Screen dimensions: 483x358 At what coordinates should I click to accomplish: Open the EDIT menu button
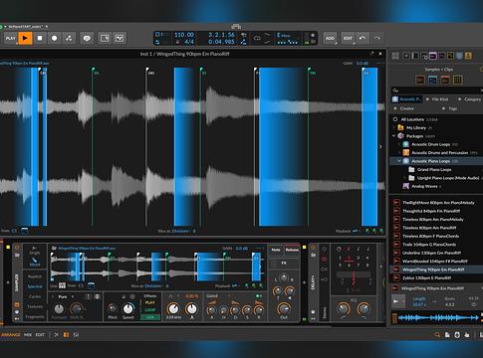point(348,38)
